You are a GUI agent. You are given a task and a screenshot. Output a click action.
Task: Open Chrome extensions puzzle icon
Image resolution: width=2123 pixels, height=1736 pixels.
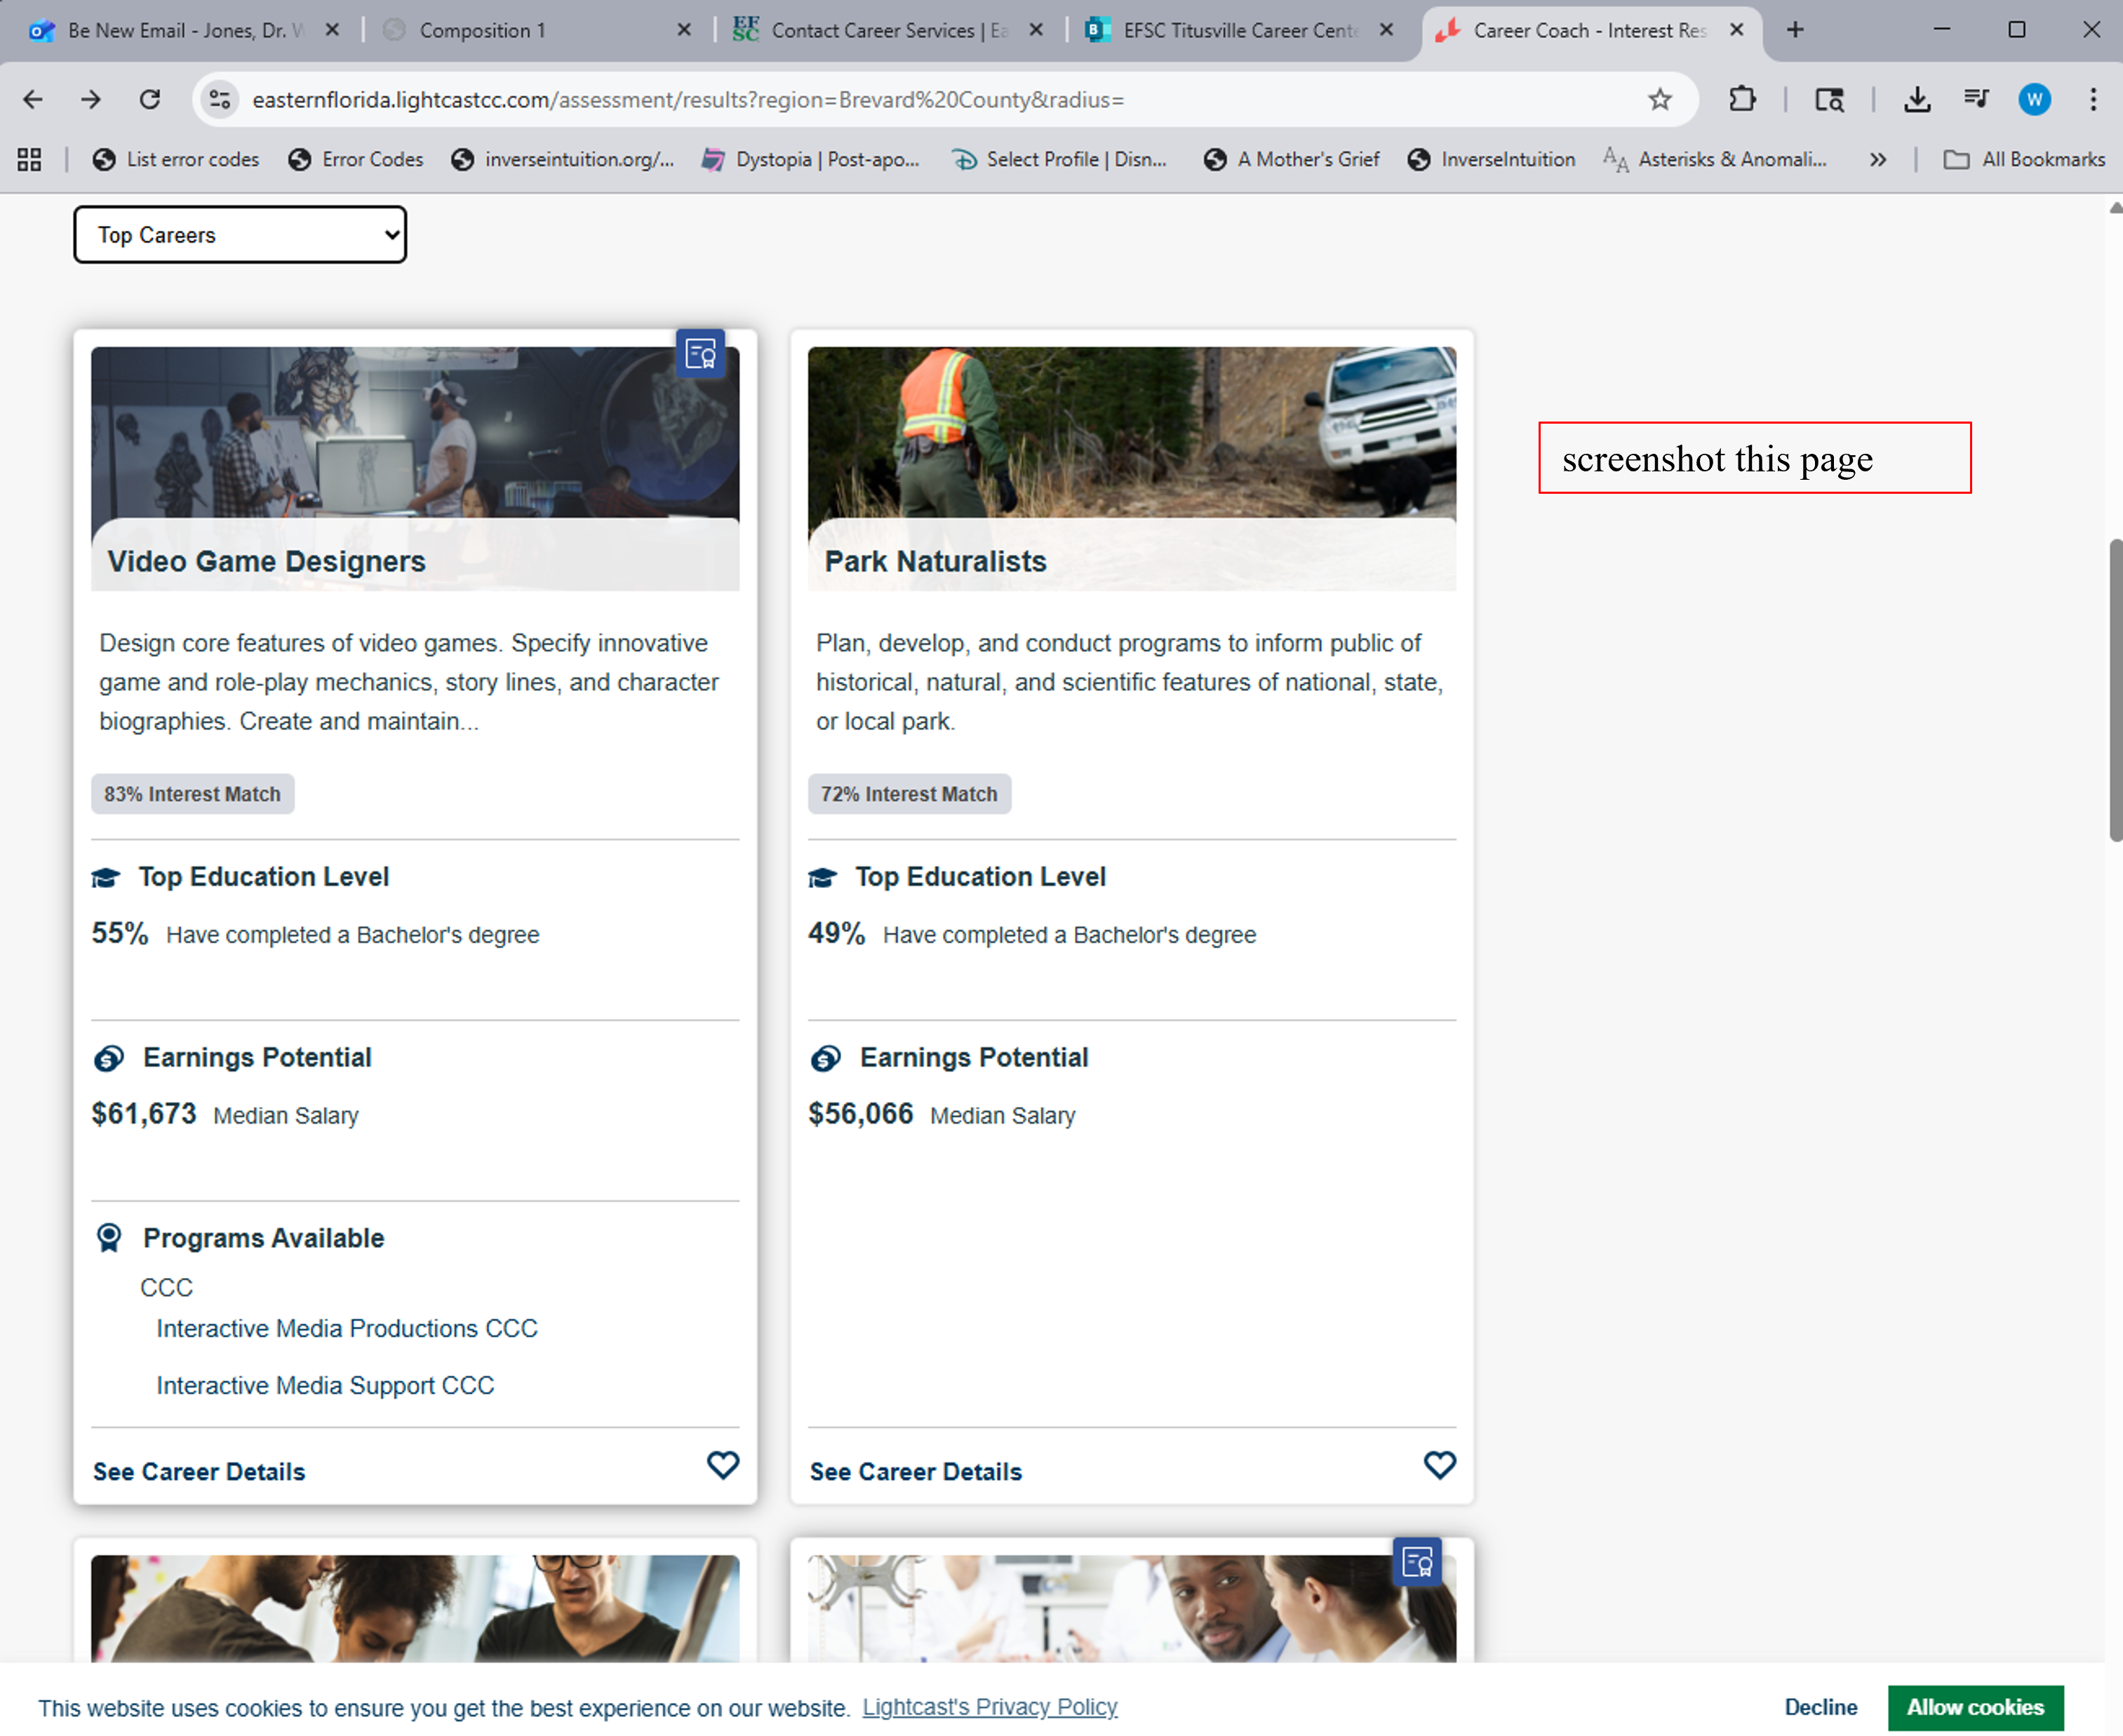(1742, 100)
